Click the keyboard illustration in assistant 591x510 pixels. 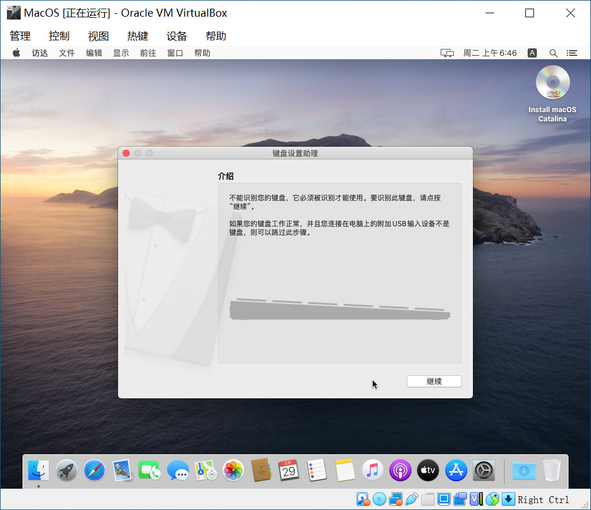tap(340, 309)
